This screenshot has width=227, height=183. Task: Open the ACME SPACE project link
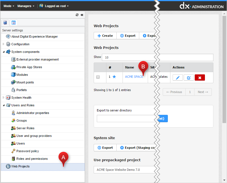coord(134,77)
